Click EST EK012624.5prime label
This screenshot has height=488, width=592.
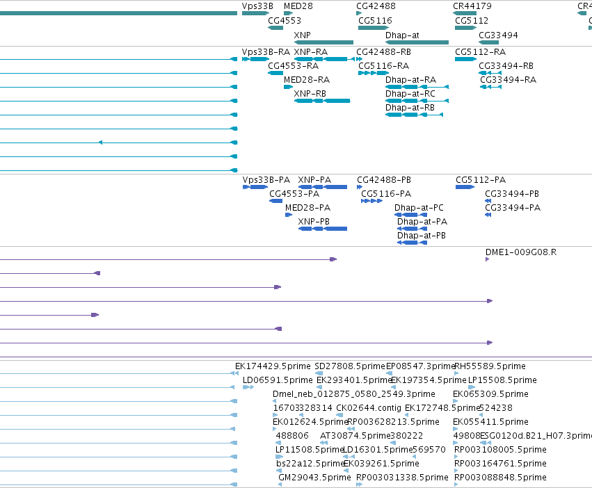pos(310,421)
